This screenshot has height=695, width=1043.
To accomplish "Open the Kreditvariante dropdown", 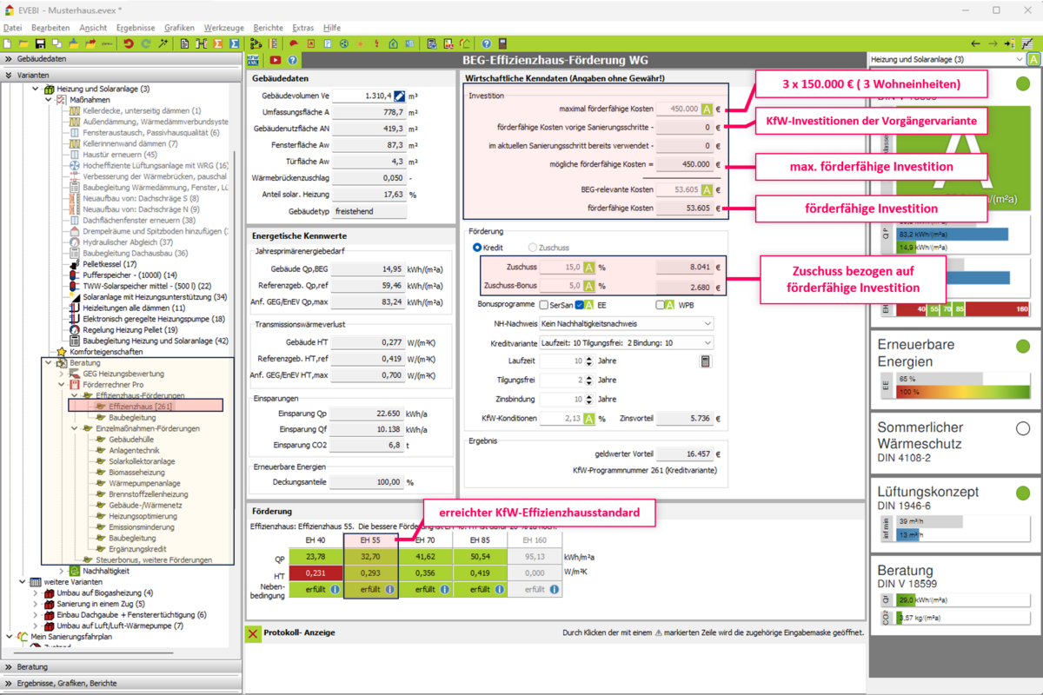I will (626, 343).
